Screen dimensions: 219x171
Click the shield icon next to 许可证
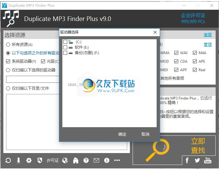click(x=40, y=160)
